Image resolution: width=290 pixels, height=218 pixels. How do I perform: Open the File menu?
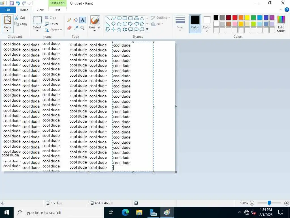tap(8, 10)
